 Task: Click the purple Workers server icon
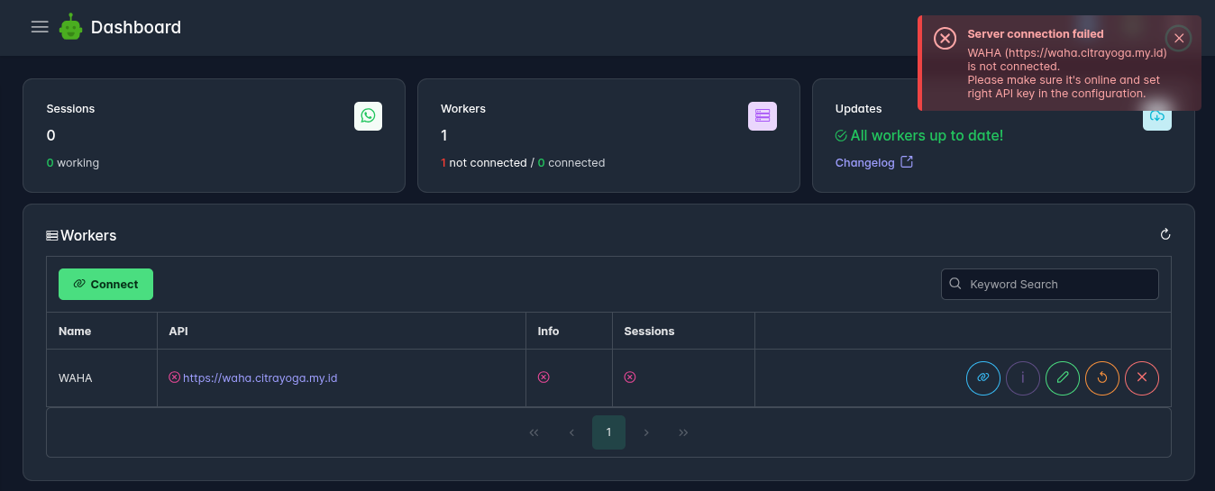[763, 116]
